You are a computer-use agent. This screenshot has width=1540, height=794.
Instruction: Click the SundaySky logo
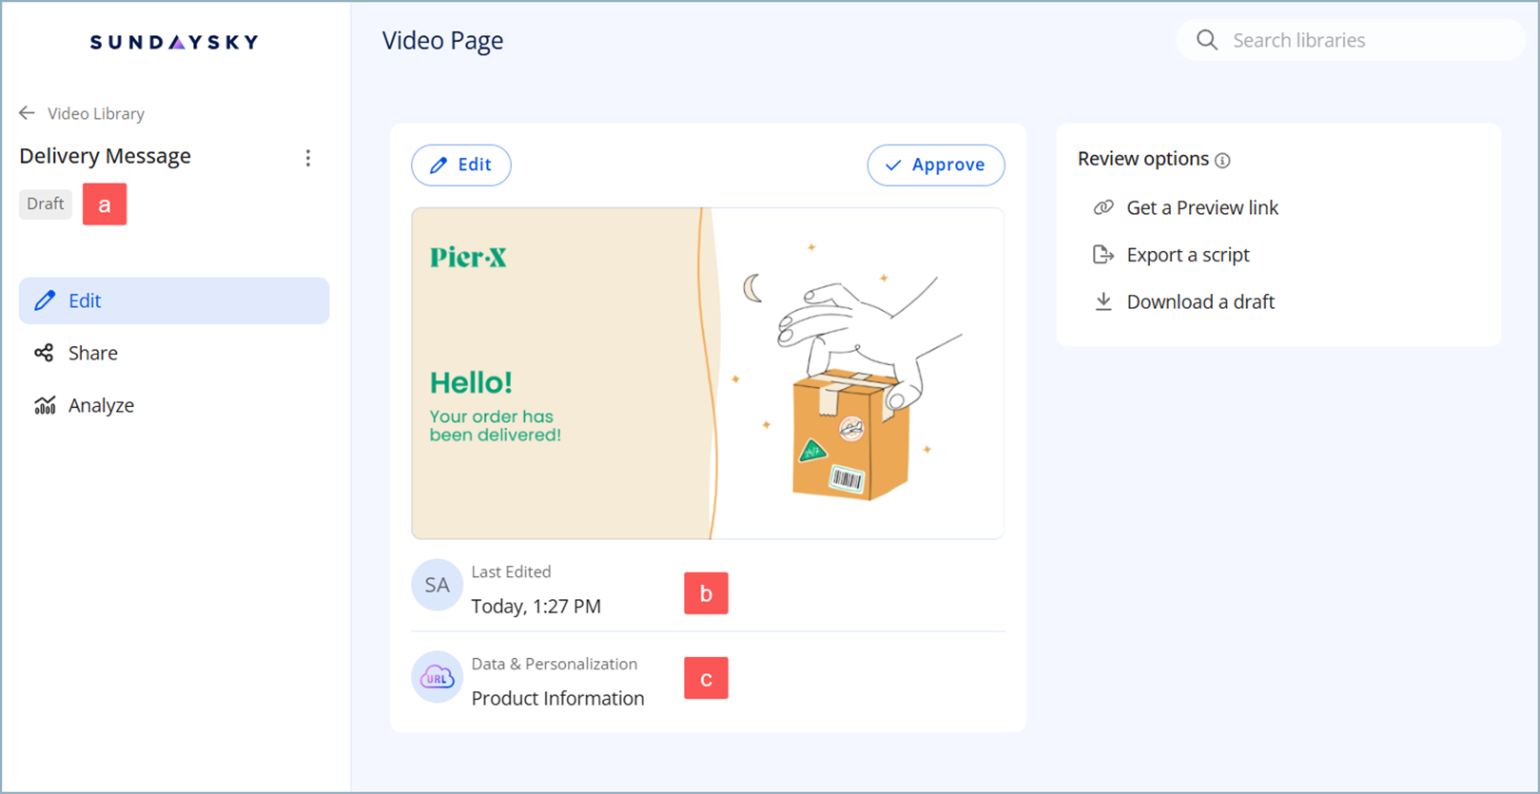pos(174,42)
